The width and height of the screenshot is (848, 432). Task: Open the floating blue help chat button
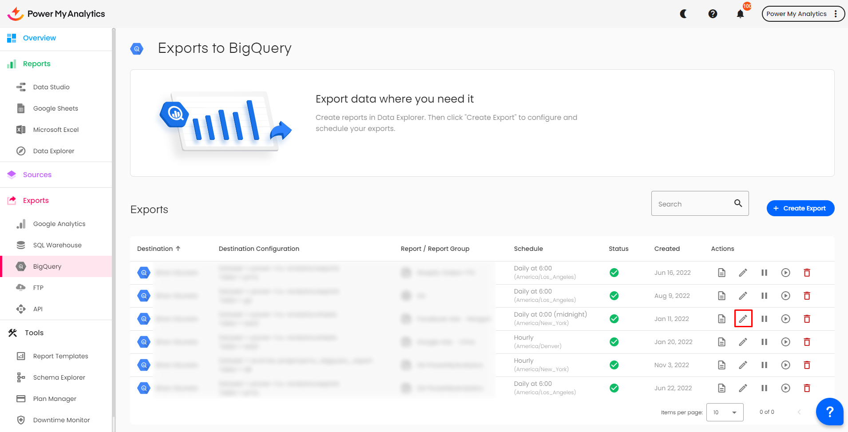[x=829, y=412]
